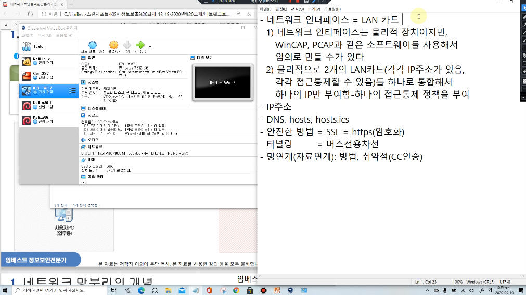Select last Kali_x86 virtual machine entry
The width and height of the screenshot is (526, 295).
49,120
